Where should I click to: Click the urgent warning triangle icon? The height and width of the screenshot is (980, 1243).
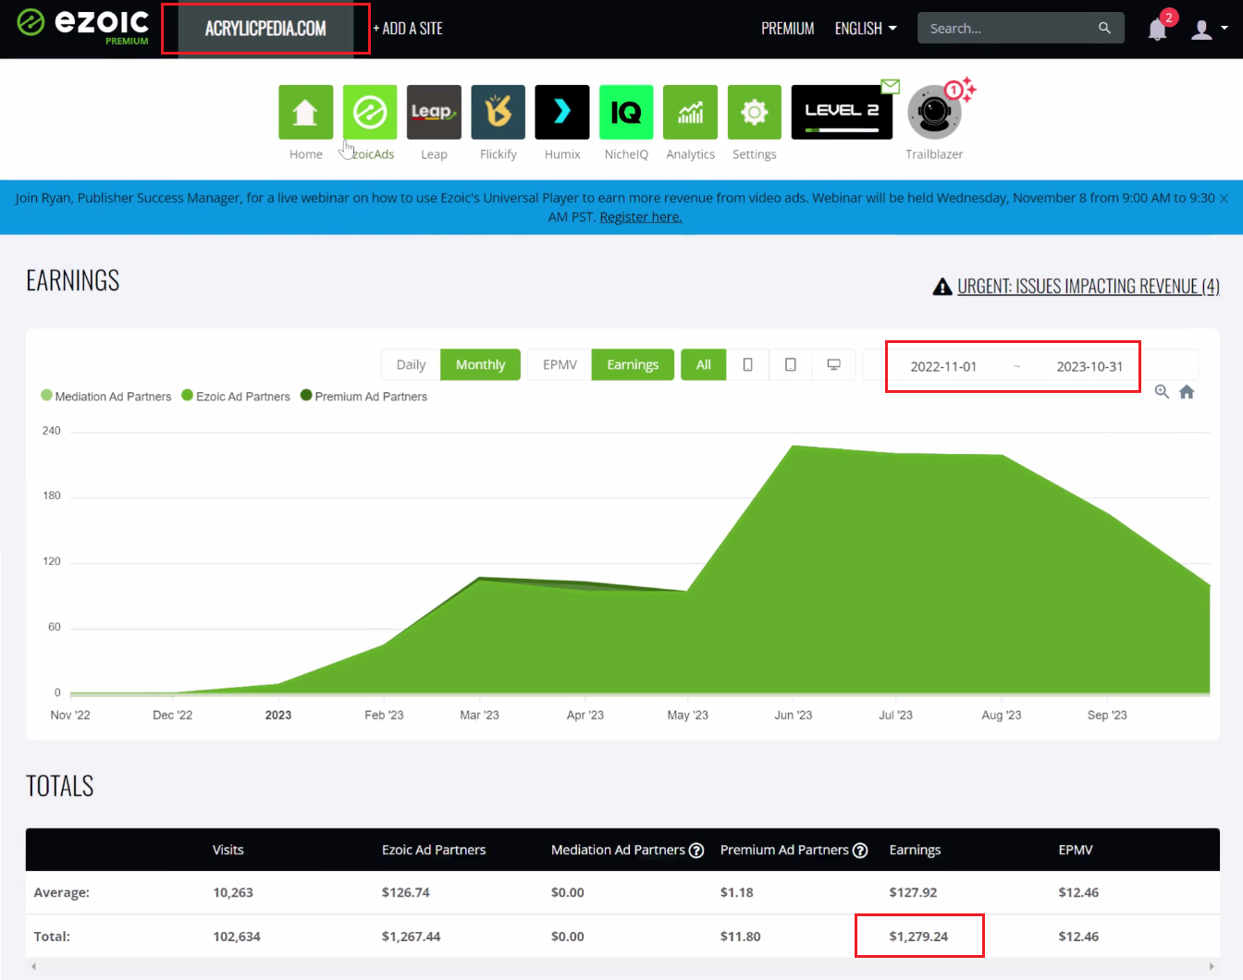click(942, 287)
